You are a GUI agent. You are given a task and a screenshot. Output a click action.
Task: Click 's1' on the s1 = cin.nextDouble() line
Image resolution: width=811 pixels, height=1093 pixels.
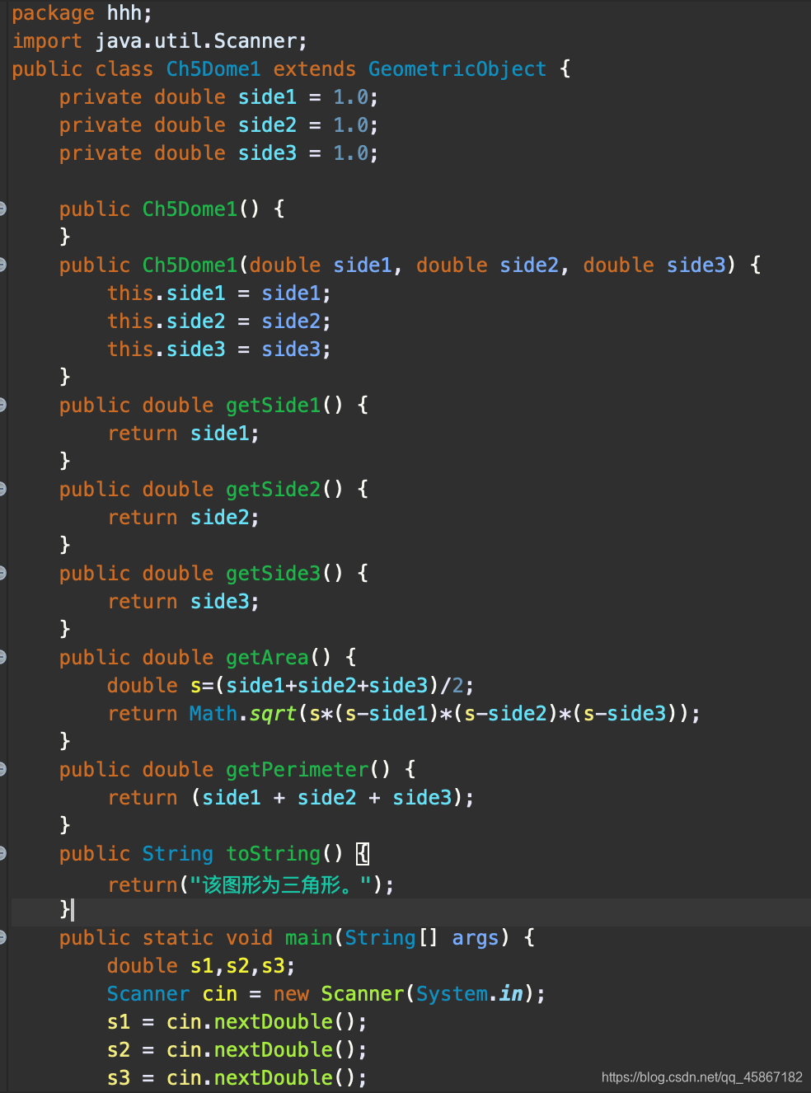pyautogui.click(x=119, y=1022)
